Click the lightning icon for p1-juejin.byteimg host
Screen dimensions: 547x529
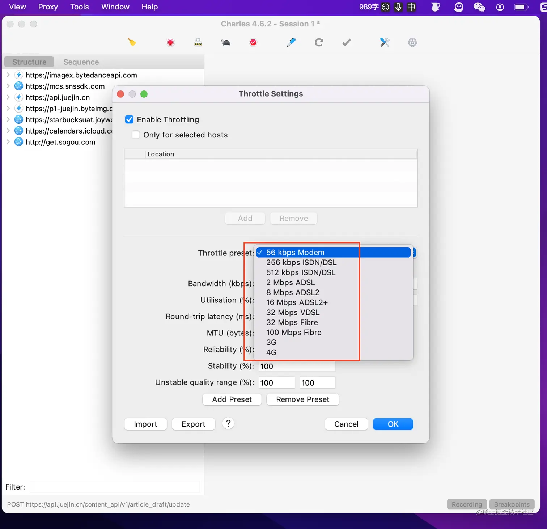tap(19, 108)
